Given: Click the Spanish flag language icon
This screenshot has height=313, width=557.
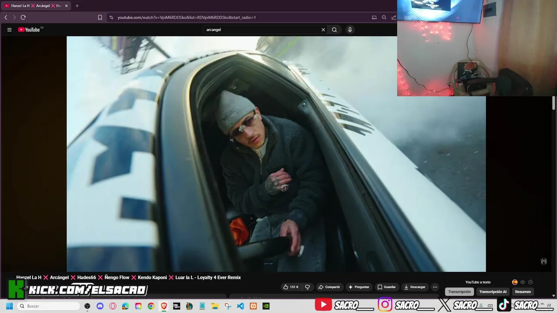Looking at the screenshot, I should pyautogui.click(x=515, y=282).
